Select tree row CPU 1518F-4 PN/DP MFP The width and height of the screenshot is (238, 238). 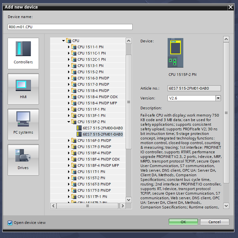[x=88, y=165]
